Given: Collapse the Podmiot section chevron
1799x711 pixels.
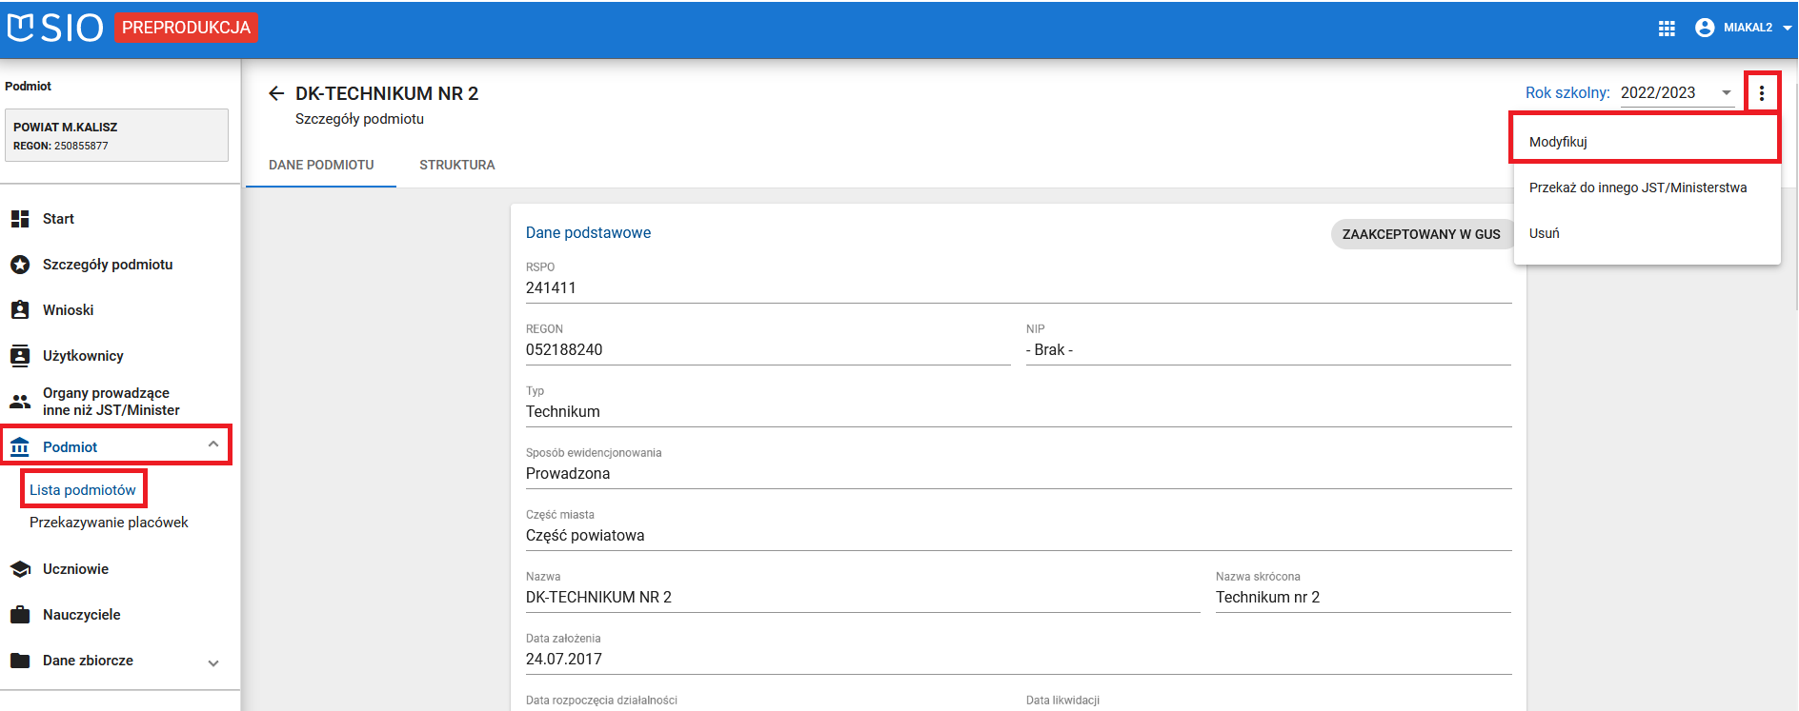Looking at the screenshot, I should 213,444.
